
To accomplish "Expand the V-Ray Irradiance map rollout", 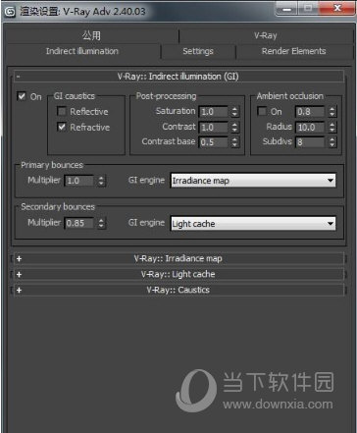I will coord(178,258).
